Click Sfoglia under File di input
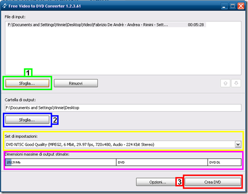The image size is (248, 194). [27, 83]
